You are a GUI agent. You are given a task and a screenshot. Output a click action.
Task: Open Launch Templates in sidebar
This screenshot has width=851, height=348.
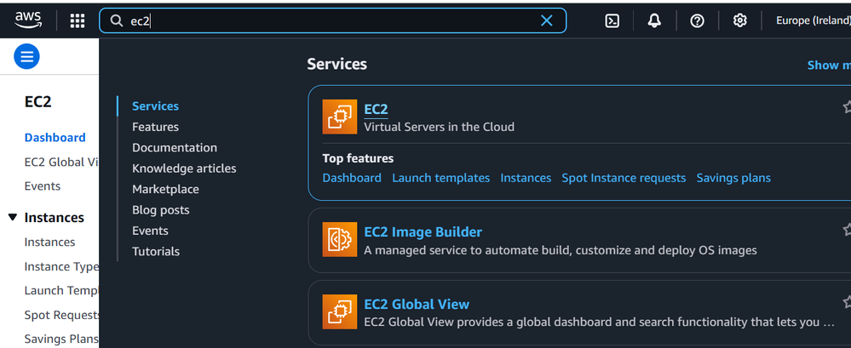[x=61, y=290]
